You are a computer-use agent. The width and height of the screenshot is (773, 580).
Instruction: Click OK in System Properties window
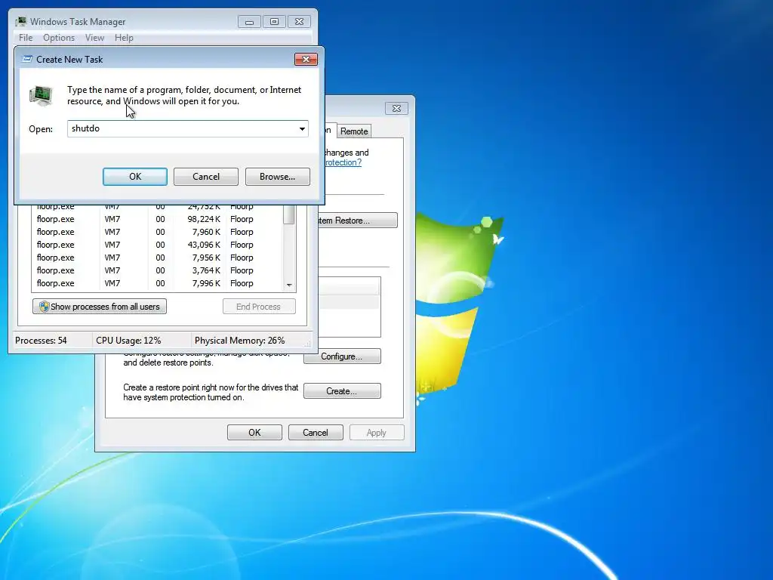(254, 433)
